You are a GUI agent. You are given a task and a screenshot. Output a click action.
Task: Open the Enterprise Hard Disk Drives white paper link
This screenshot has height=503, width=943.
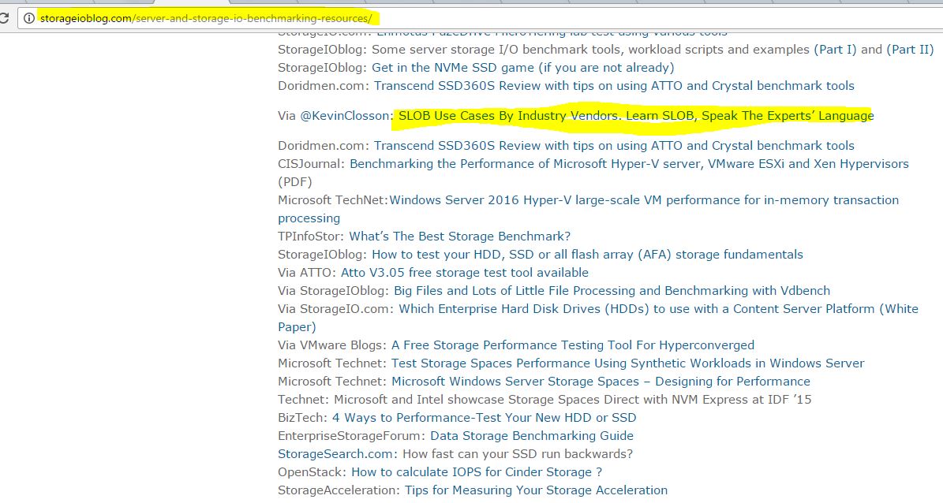point(658,308)
